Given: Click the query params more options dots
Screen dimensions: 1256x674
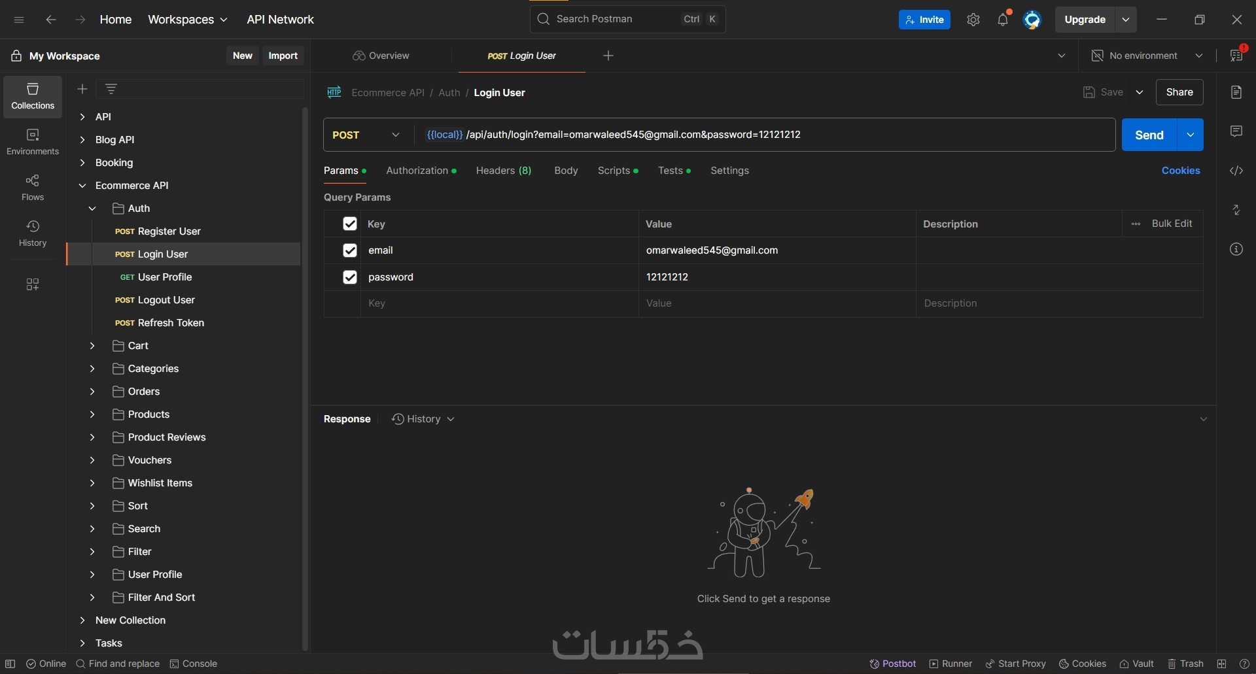Looking at the screenshot, I should coord(1136,224).
